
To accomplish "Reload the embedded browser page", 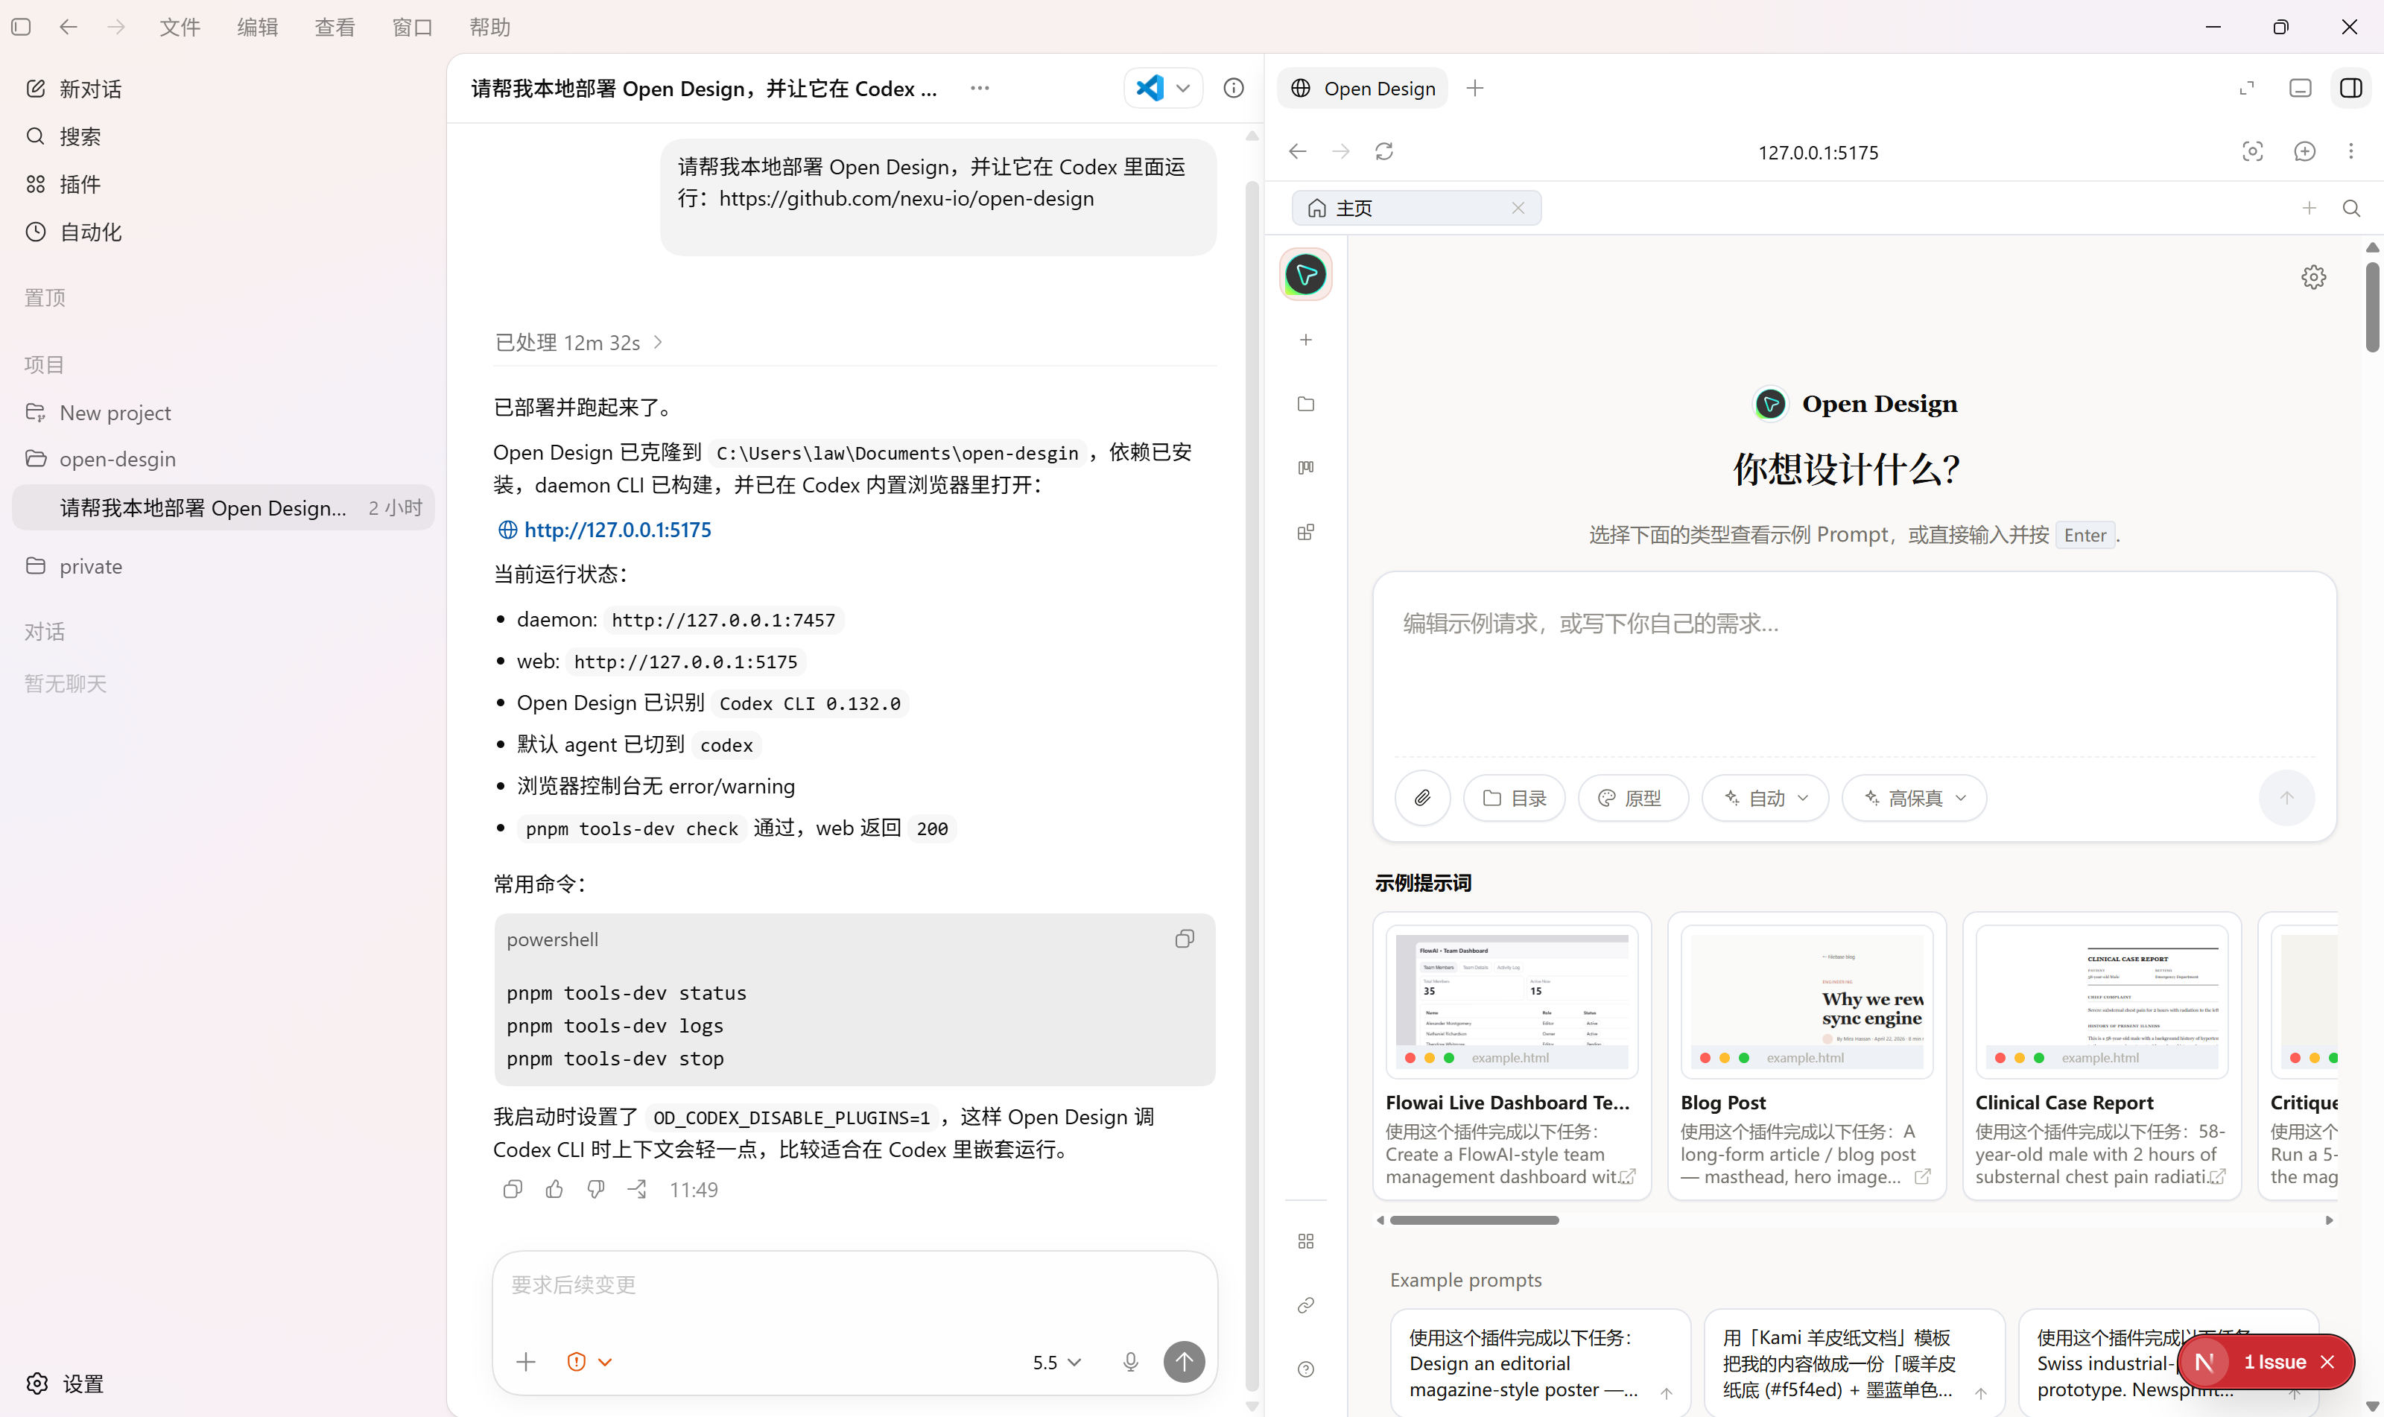I will 1384,152.
